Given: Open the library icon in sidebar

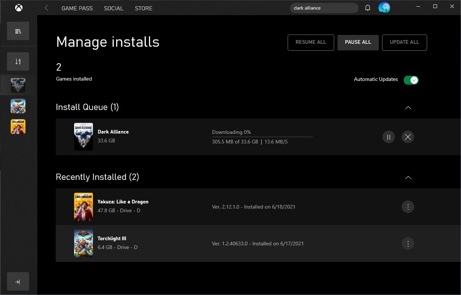Looking at the screenshot, I should 18,31.
